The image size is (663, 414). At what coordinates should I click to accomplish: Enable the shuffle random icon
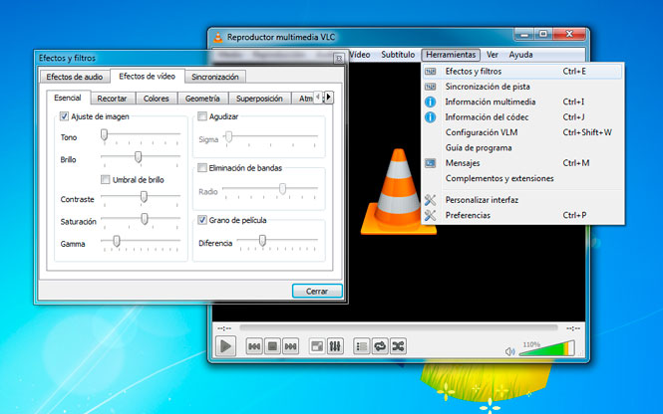pyautogui.click(x=398, y=346)
